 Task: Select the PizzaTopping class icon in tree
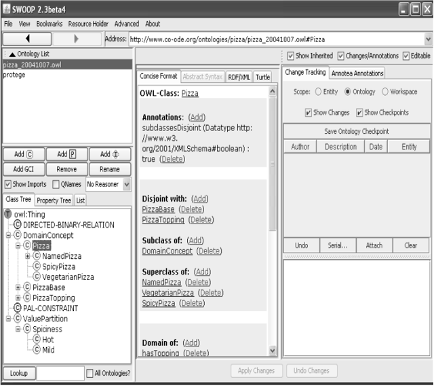click(27, 298)
